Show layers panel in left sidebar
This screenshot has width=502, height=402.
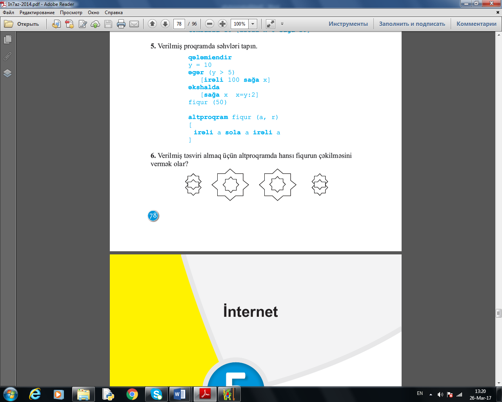tap(7, 73)
